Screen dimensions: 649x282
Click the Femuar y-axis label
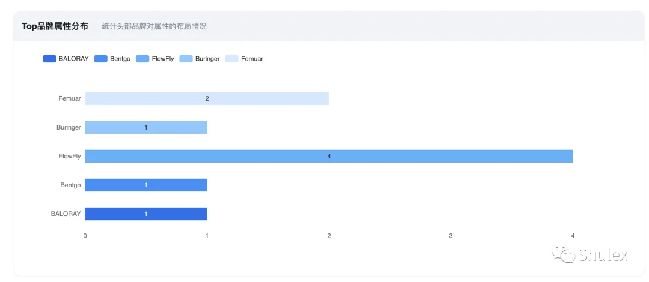70,98
